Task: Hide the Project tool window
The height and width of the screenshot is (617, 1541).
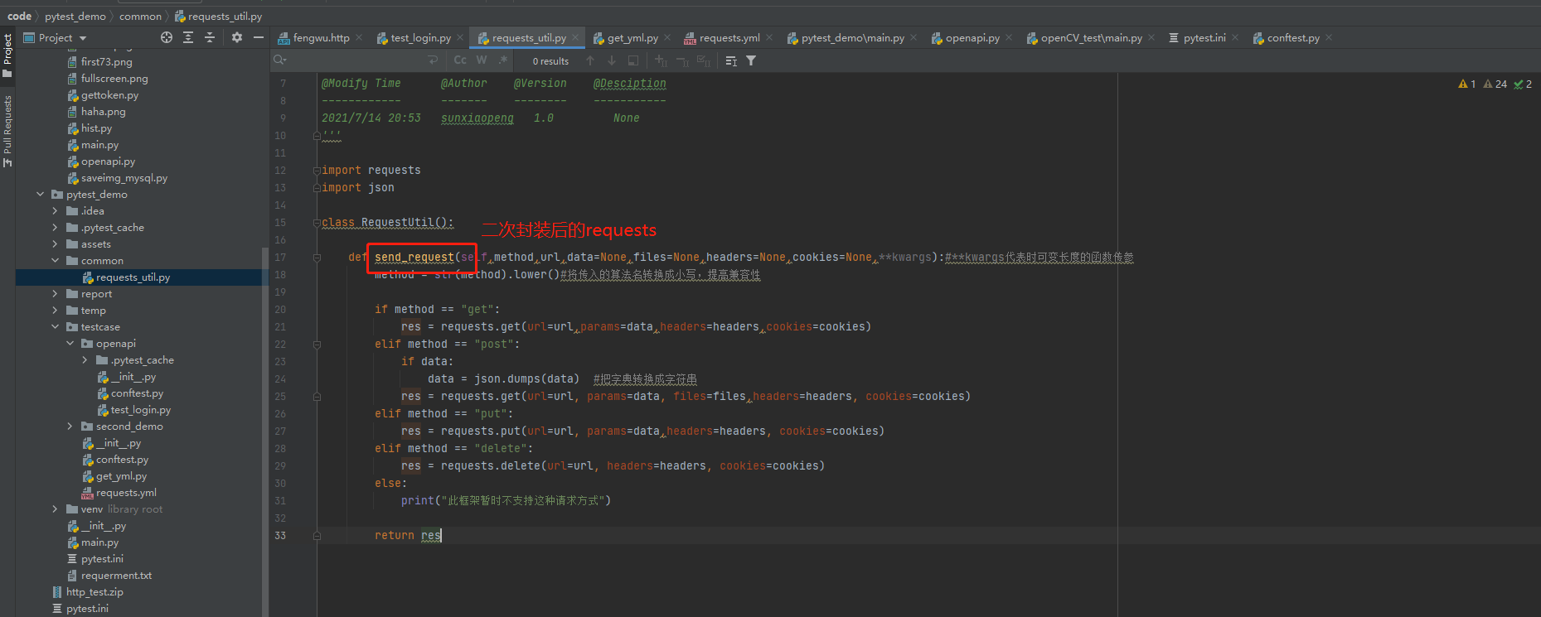Action: click(x=259, y=37)
